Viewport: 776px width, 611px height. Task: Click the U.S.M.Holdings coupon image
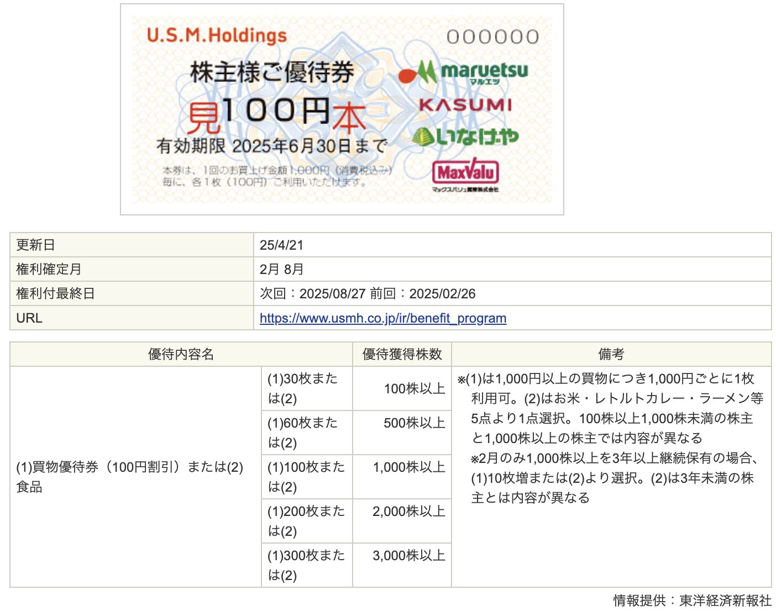342,109
